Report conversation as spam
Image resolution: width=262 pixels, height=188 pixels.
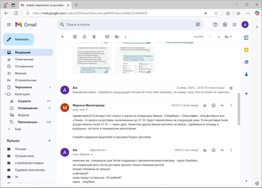[84, 37]
